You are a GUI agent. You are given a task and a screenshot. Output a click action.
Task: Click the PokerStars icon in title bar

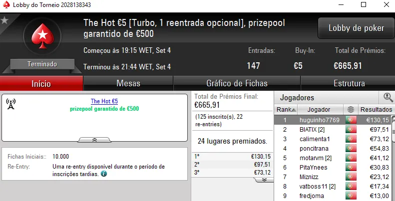6,4
